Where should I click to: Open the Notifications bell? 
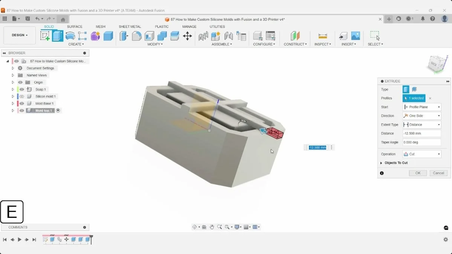tap(423, 18)
